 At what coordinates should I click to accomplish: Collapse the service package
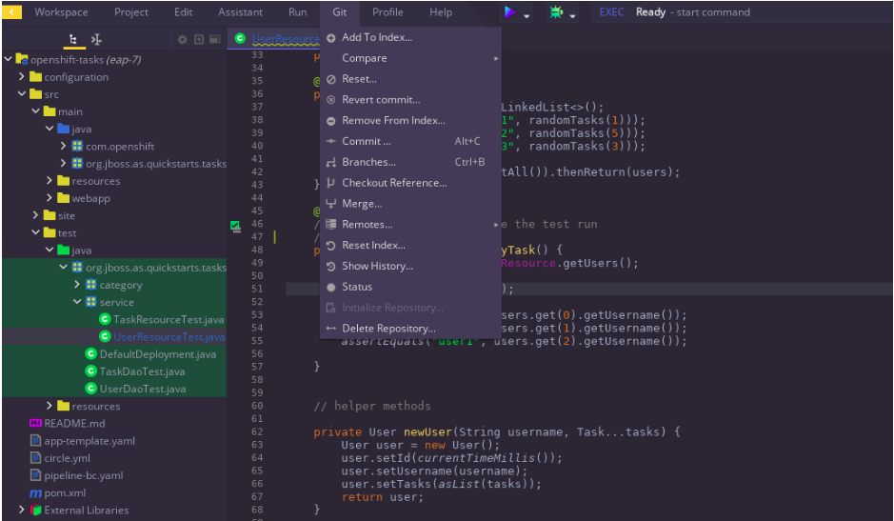[x=77, y=301]
